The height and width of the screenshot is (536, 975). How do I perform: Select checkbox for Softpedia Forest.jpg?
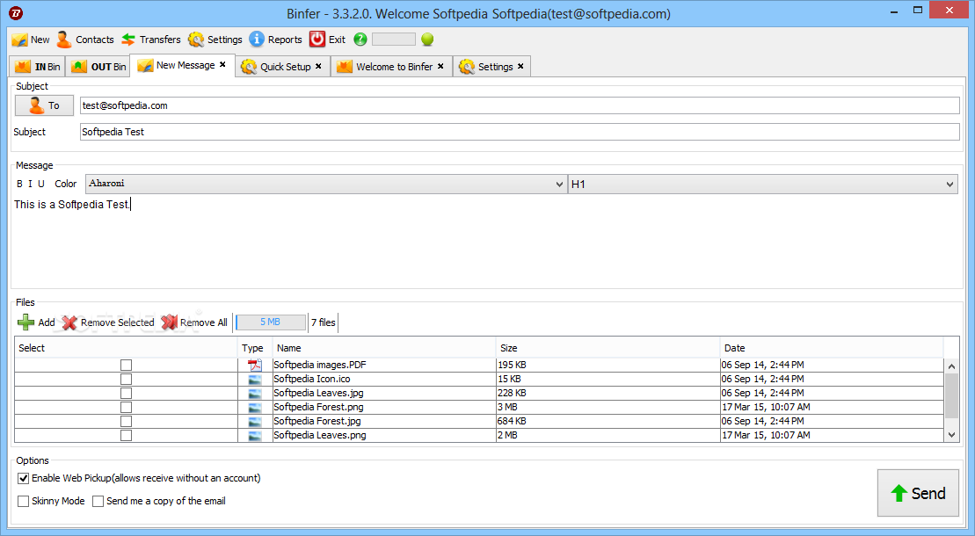[127, 422]
